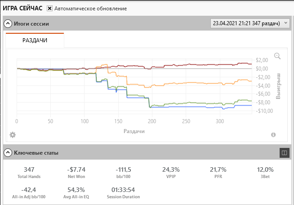The width and height of the screenshot is (294, 205).
Task: Click the chart info icon
Action: (273, 135)
